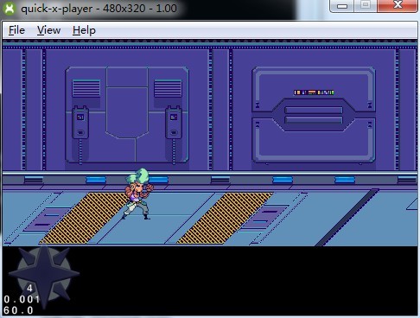
Task: Click the window title bar text
Action: point(99,9)
